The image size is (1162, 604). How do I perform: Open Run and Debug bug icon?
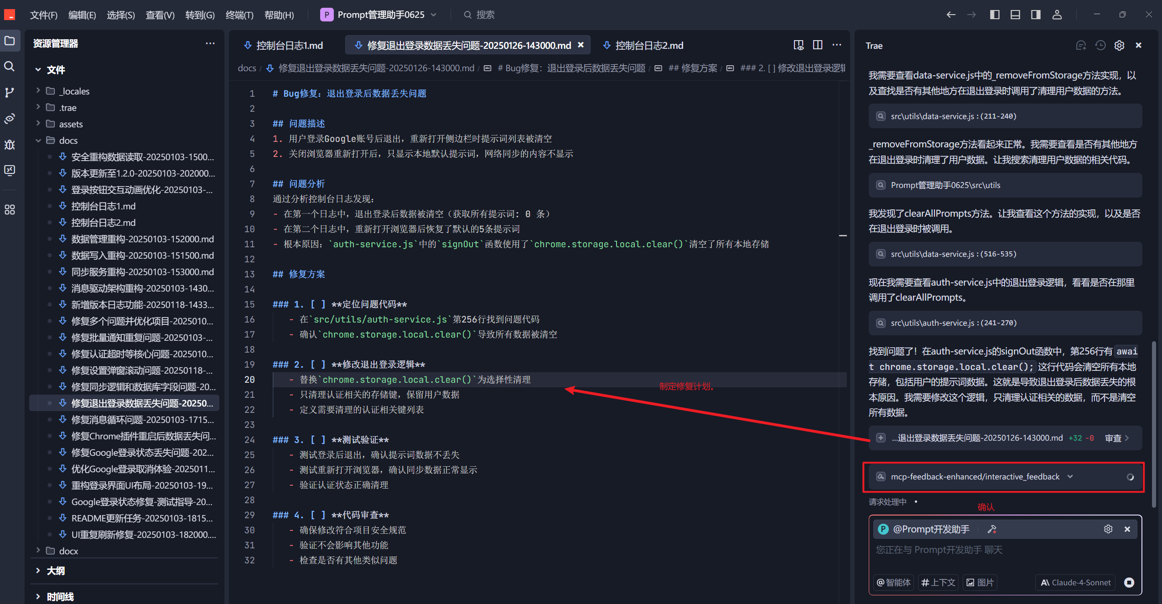10,145
